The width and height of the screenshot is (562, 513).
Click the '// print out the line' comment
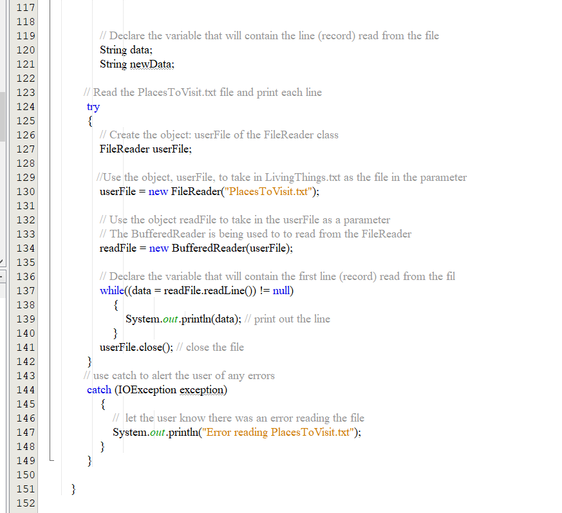288,319
